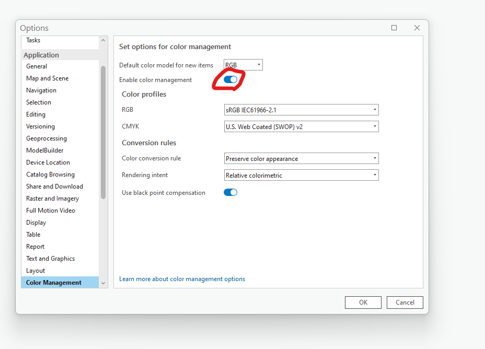Select Raster and Imagery in sidebar
Screen dimensions: 485x349
pyautogui.click(x=52, y=199)
